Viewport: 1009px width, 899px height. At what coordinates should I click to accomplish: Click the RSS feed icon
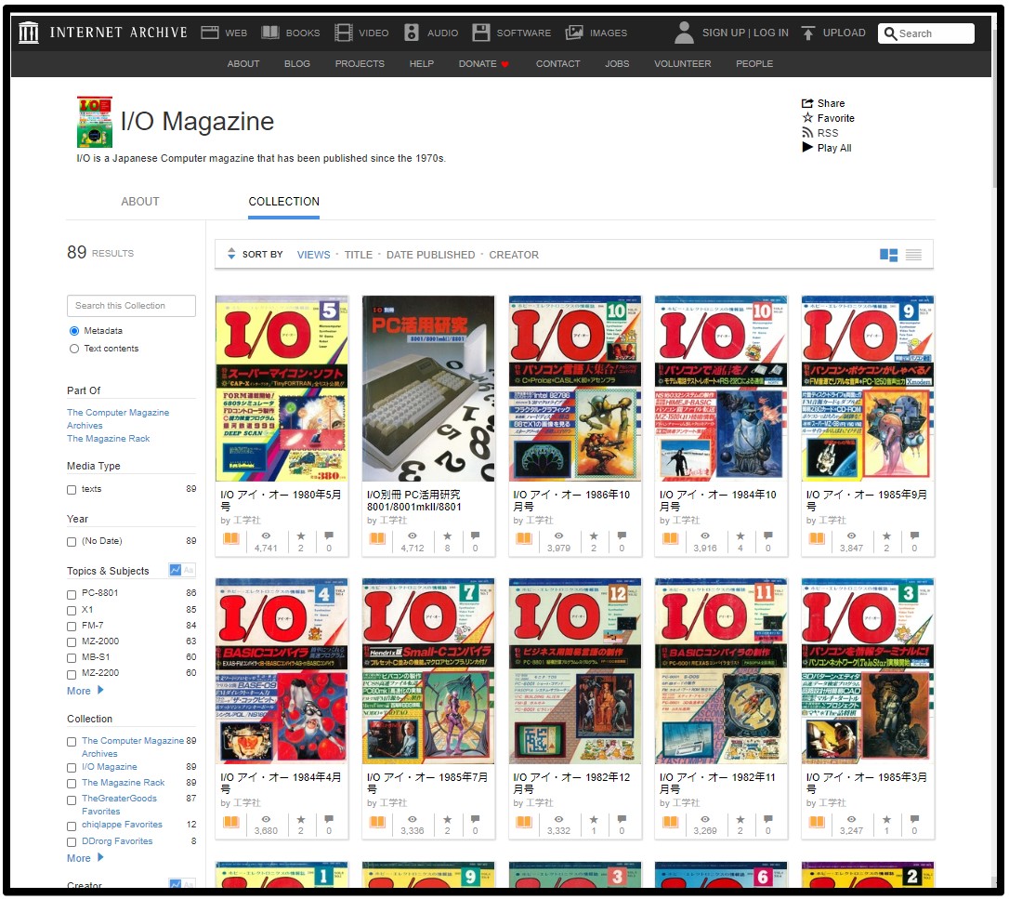click(x=807, y=133)
